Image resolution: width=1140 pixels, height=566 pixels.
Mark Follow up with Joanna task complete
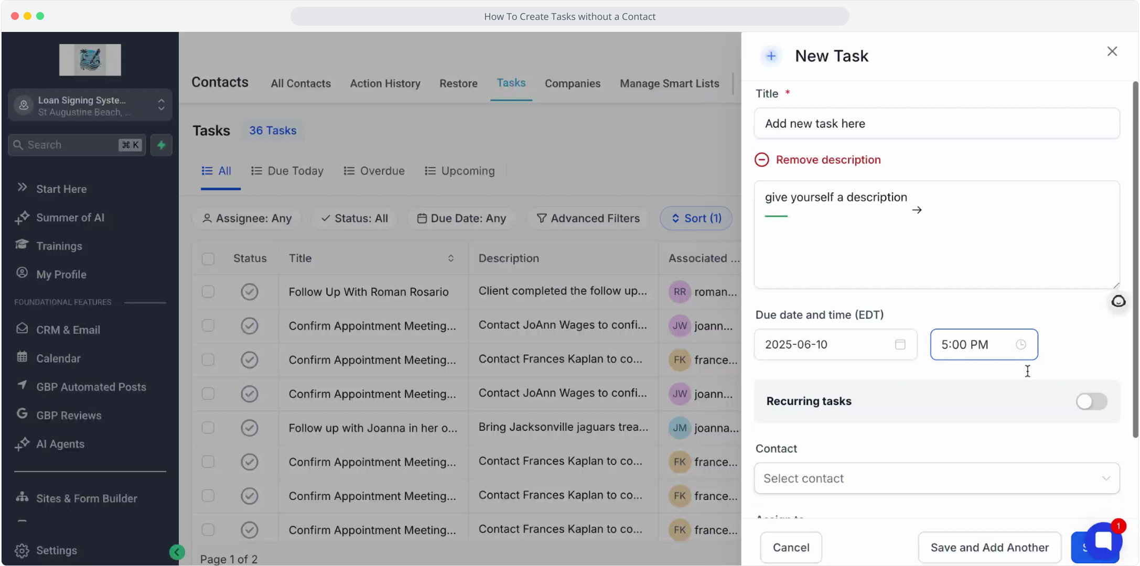[250, 428]
